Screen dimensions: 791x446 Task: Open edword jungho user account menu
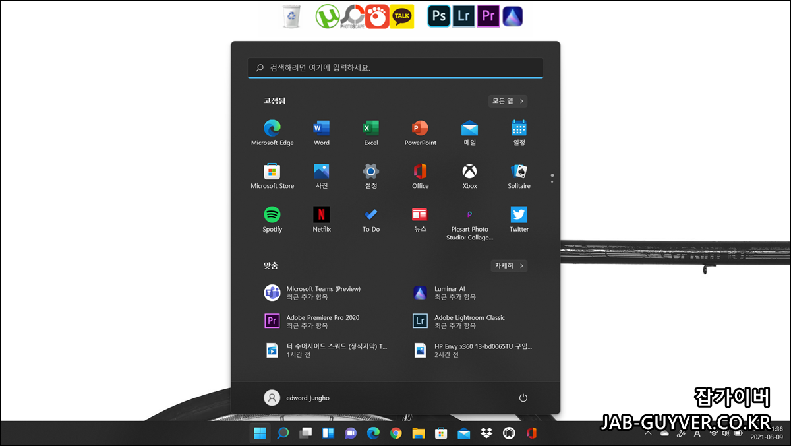(x=297, y=398)
